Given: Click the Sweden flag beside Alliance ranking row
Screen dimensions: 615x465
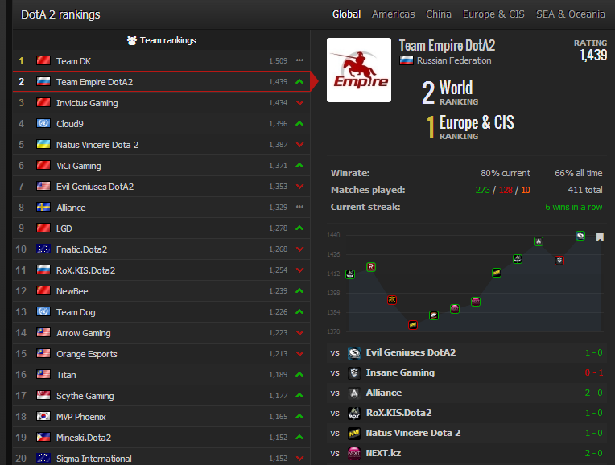Looking at the screenshot, I should 43,207.
